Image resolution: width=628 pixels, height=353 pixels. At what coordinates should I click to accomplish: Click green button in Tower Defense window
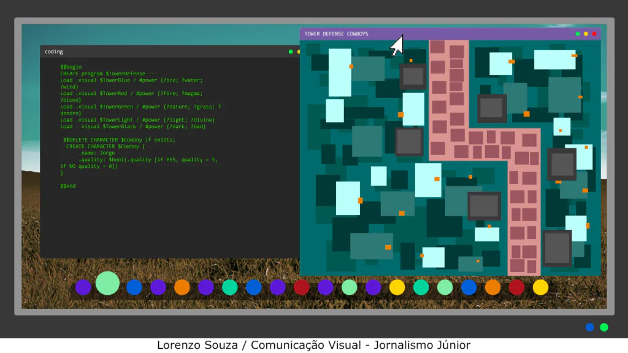[578, 34]
